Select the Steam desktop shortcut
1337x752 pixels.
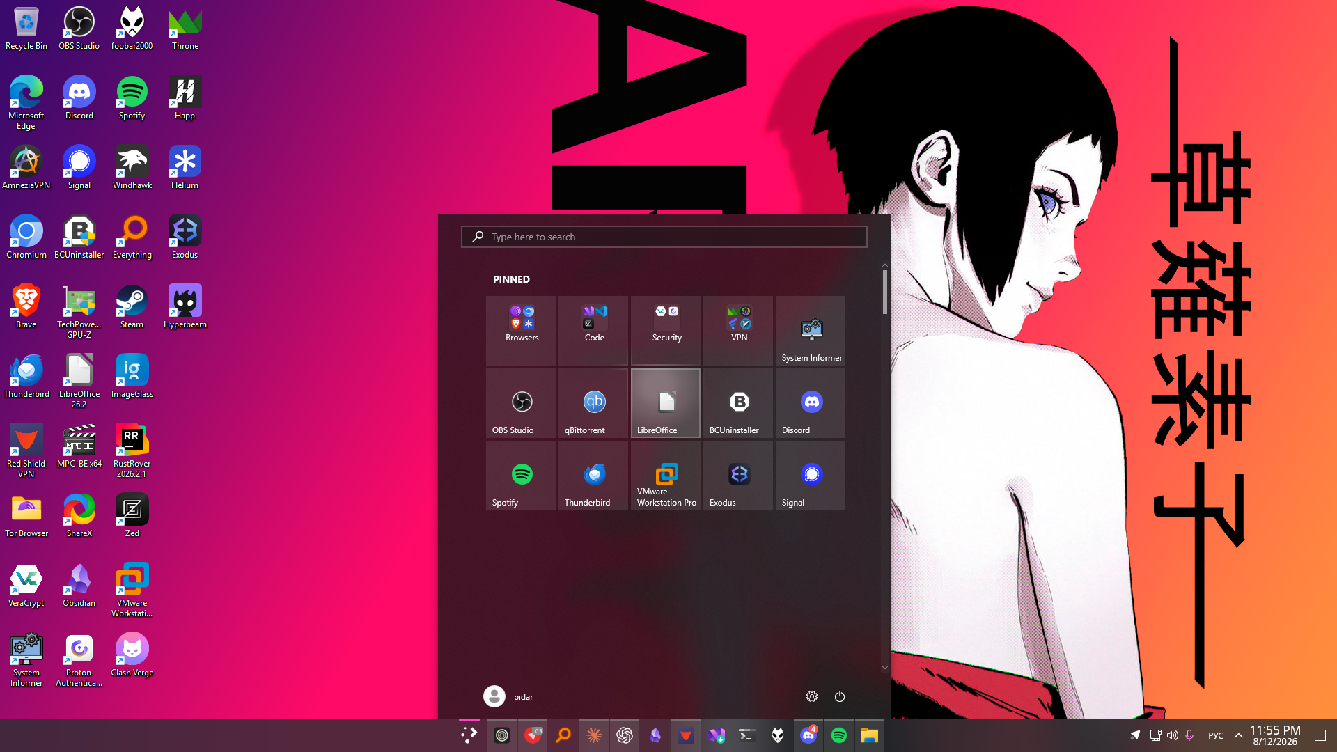coord(132,307)
